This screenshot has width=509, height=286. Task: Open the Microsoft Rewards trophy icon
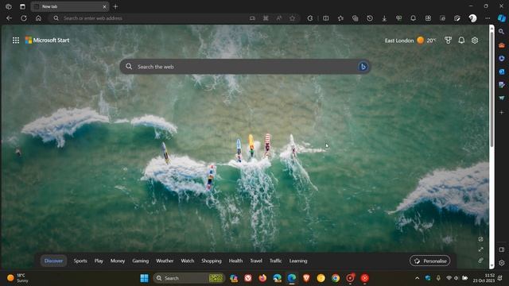(x=448, y=41)
